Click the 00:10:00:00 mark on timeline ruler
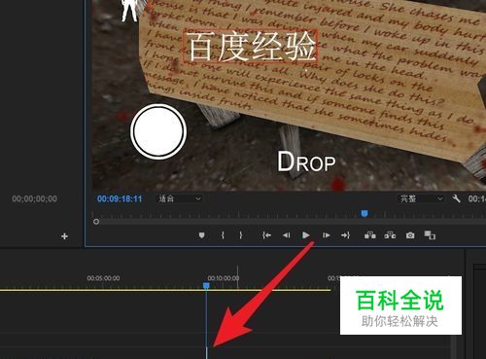This screenshot has height=359, width=486. pos(224,278)
